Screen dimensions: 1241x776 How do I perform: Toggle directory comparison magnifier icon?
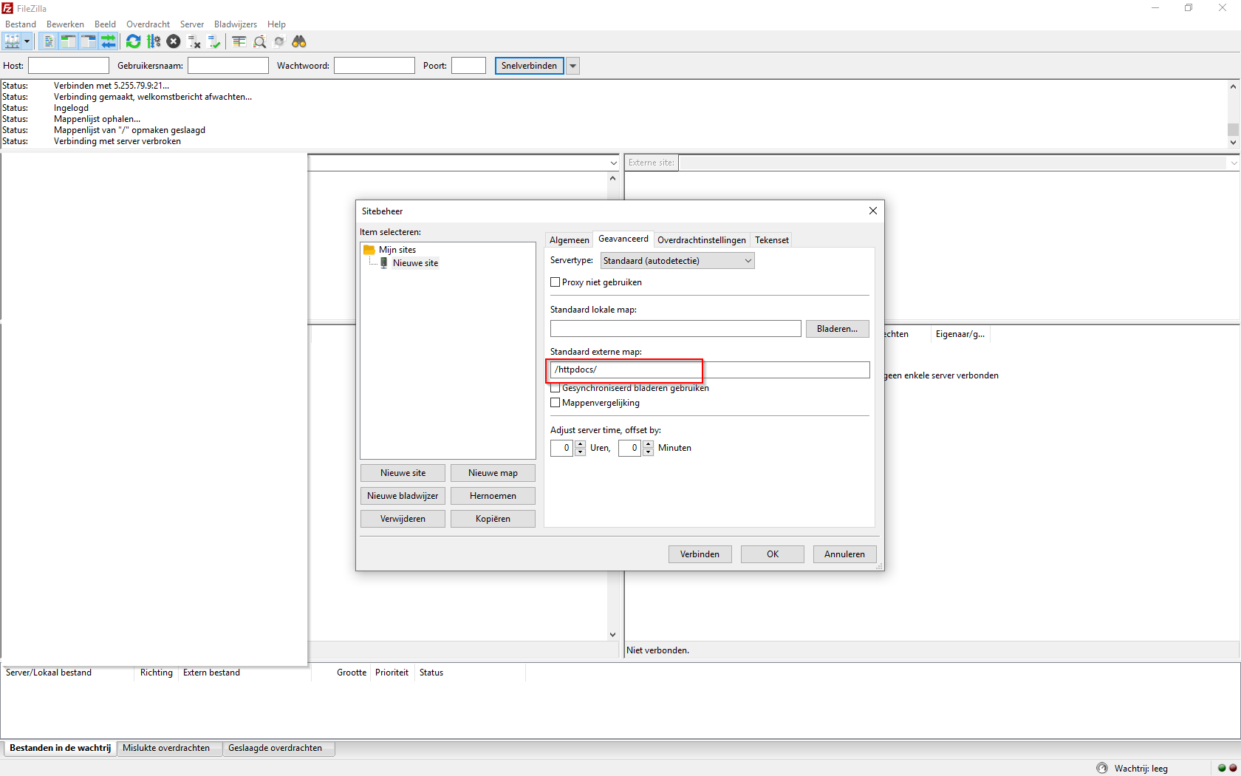259,41
